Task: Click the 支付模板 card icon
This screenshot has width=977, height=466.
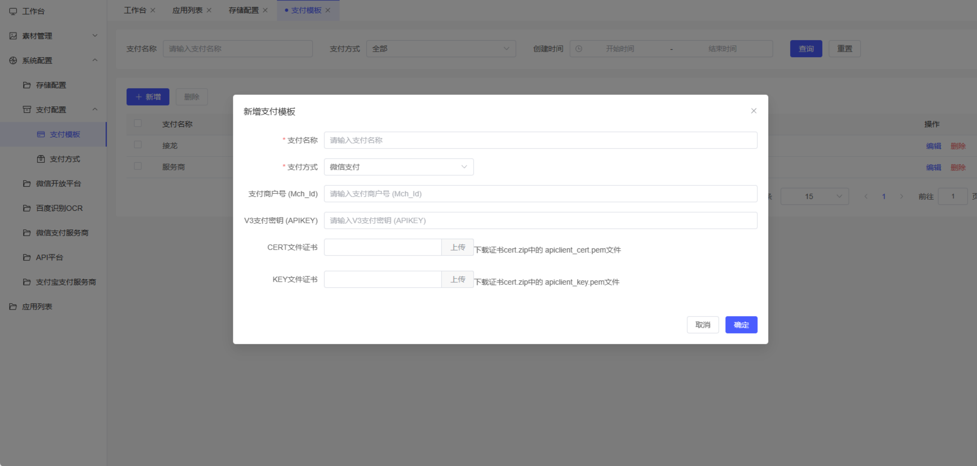Action: [x=41, y=134]
